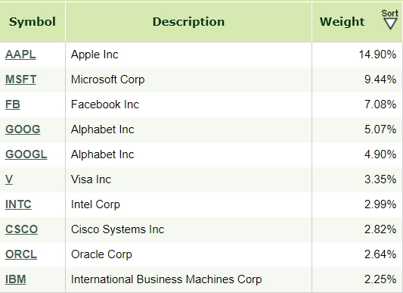Open the ORCL symbol link

(21, 254)
